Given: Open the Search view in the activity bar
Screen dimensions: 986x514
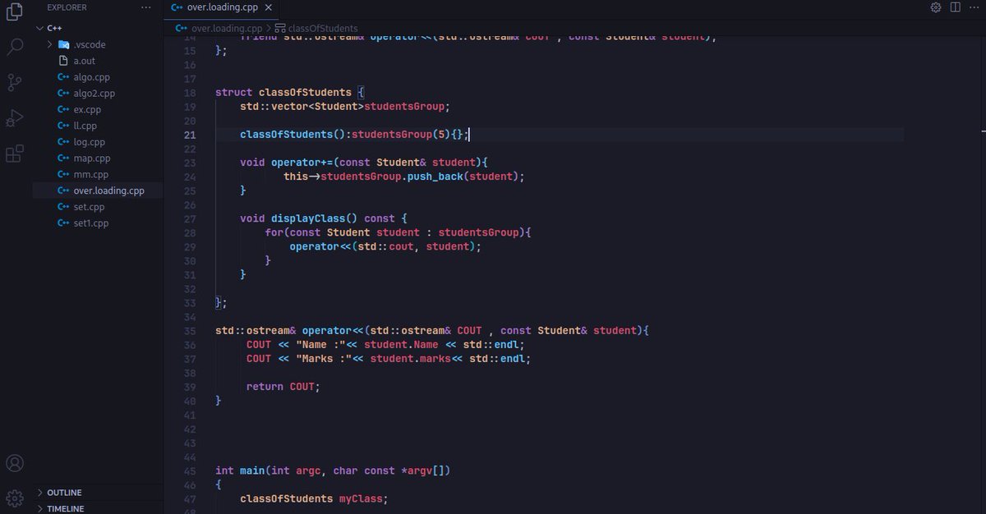Looking at the screenshot, I should (14, 47).
